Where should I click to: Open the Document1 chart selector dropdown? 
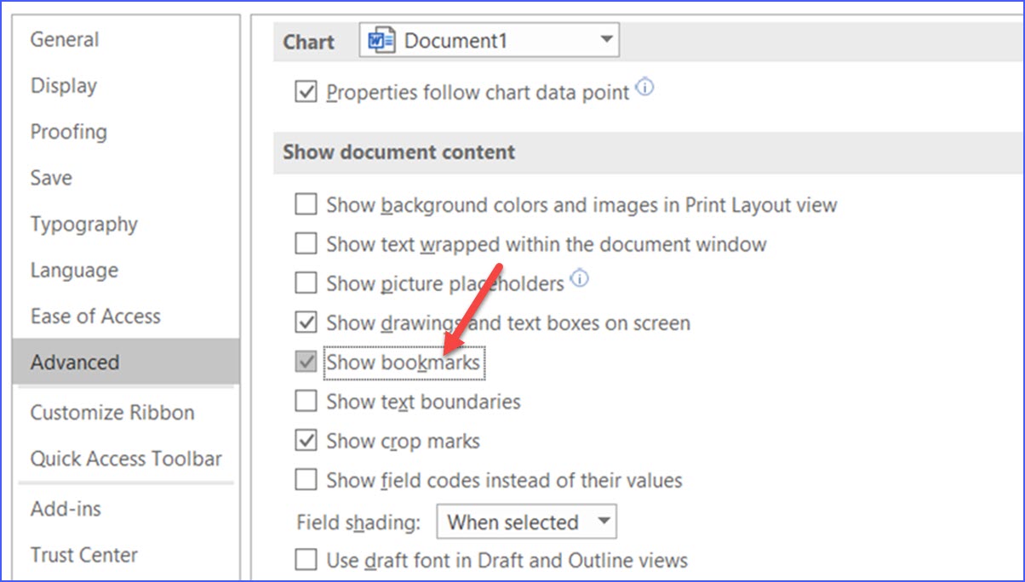click(x=605, y=39)
